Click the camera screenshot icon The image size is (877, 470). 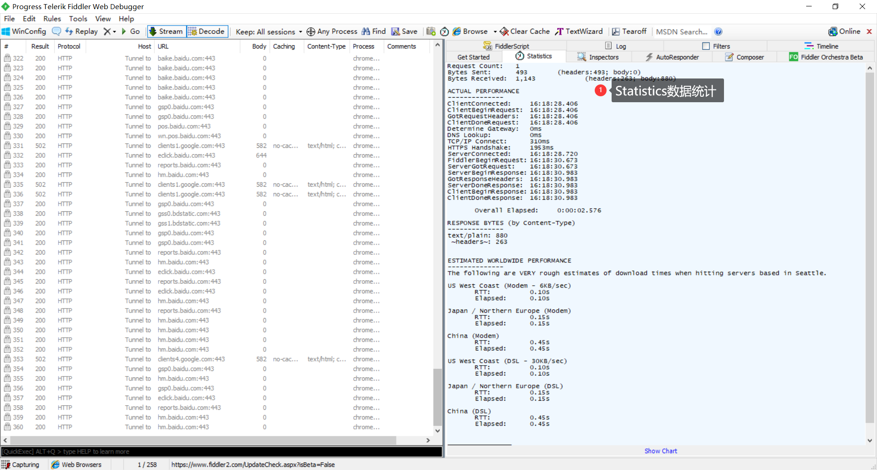[431, 31]
